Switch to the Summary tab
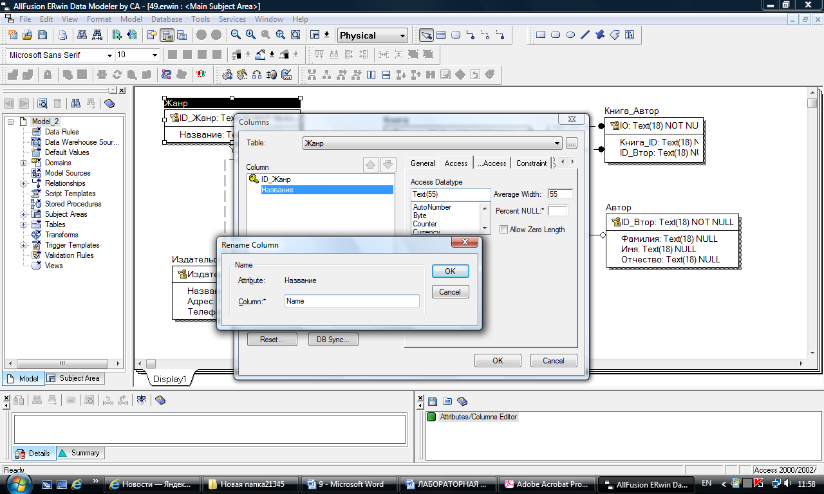824x494 pixels. [80, 453]
